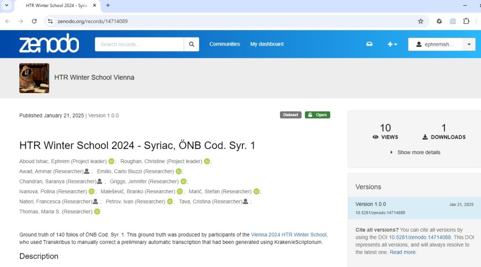Bookmark this page with the star icon

pyautogui.click(x=420, y=21)
